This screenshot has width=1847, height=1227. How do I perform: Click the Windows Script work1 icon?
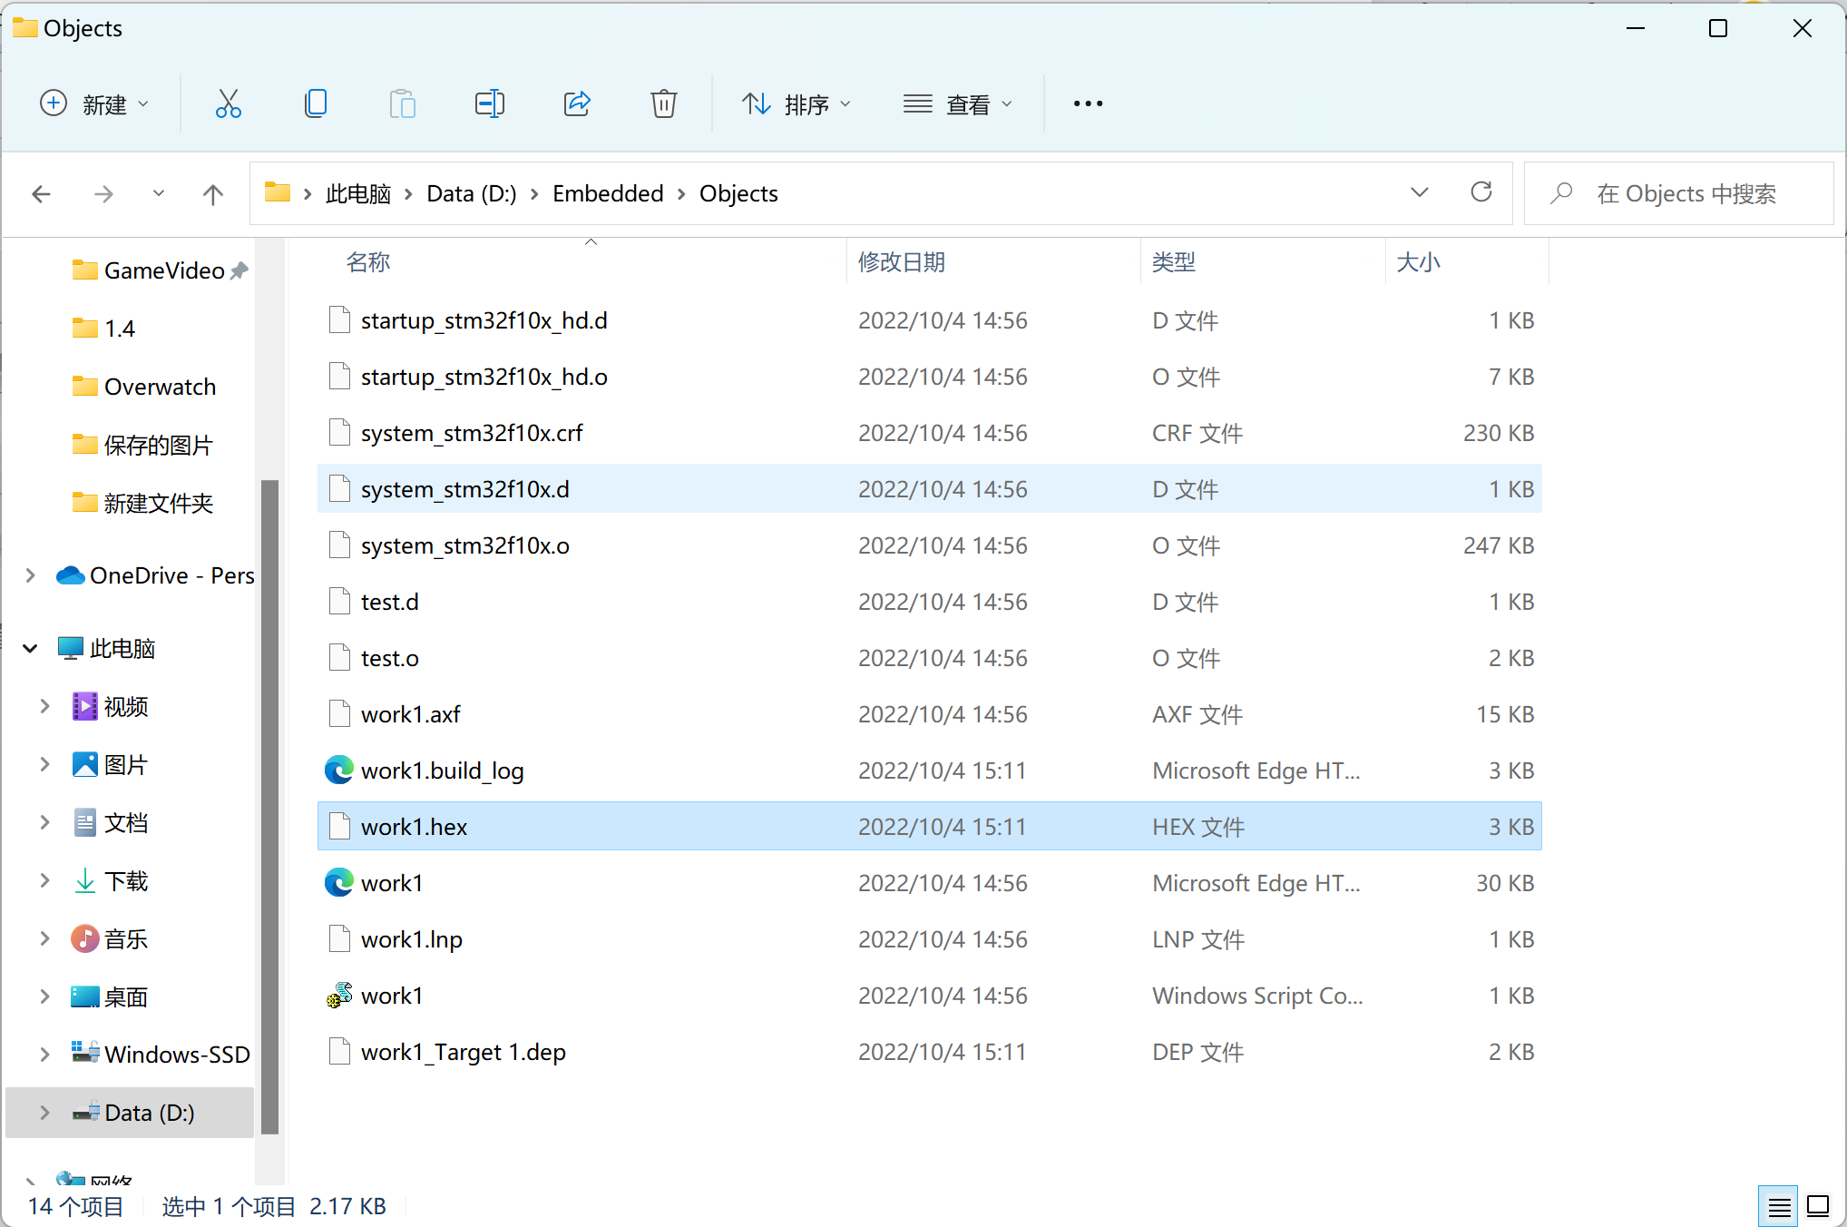coord(339,996)
